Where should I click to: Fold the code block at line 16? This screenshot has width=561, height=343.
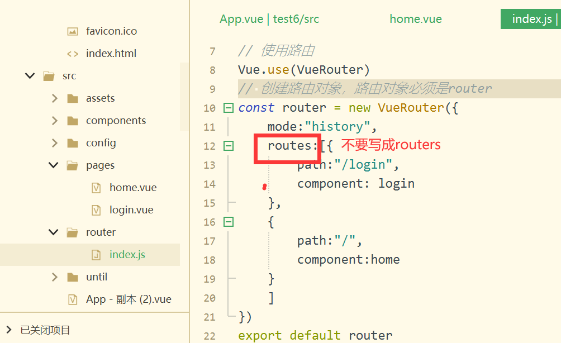pyautogui.click(x=229, y=222)
